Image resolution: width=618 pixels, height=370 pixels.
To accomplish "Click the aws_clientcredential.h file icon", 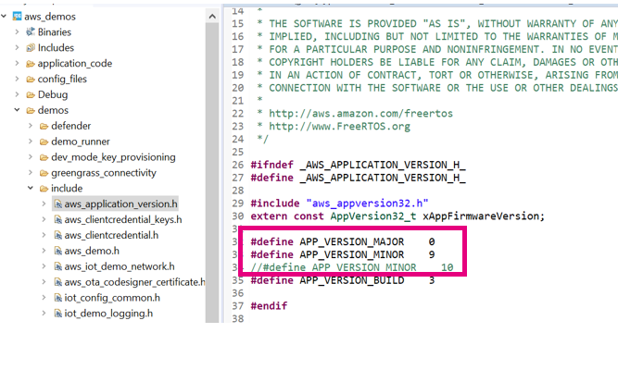I will [x=58, y=235].
